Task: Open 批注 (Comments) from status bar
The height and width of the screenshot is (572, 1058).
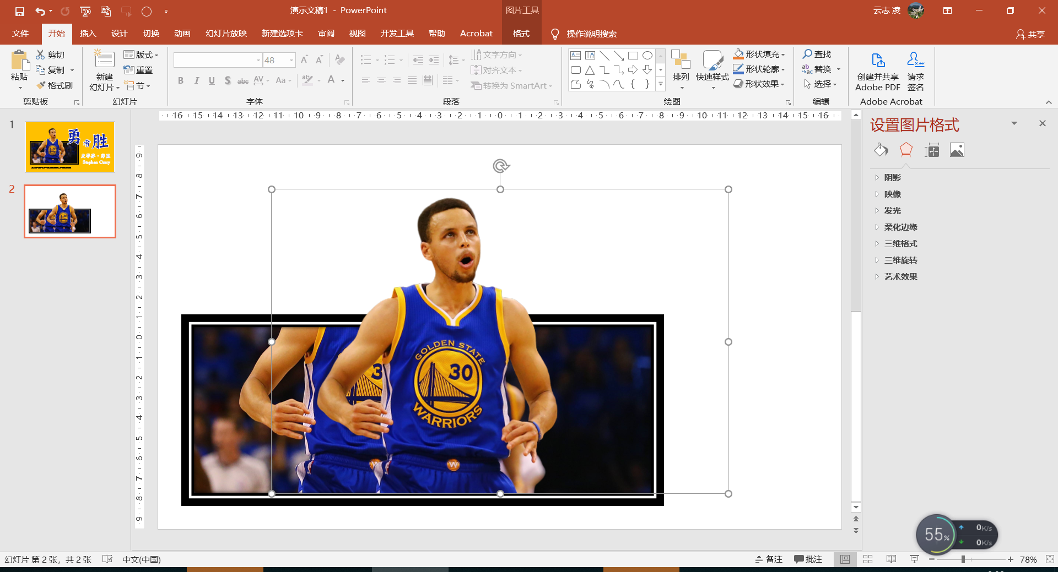Action: 808,559
